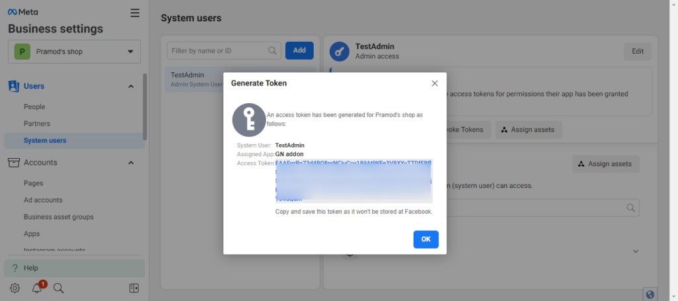
Task: Click the hamburger menu icon in sidebar
Action: (135, 13)
